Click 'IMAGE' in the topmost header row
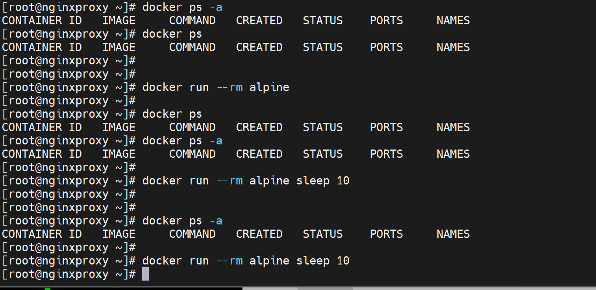596x290 pixels. pyautogui.click(x=119, y=20)
